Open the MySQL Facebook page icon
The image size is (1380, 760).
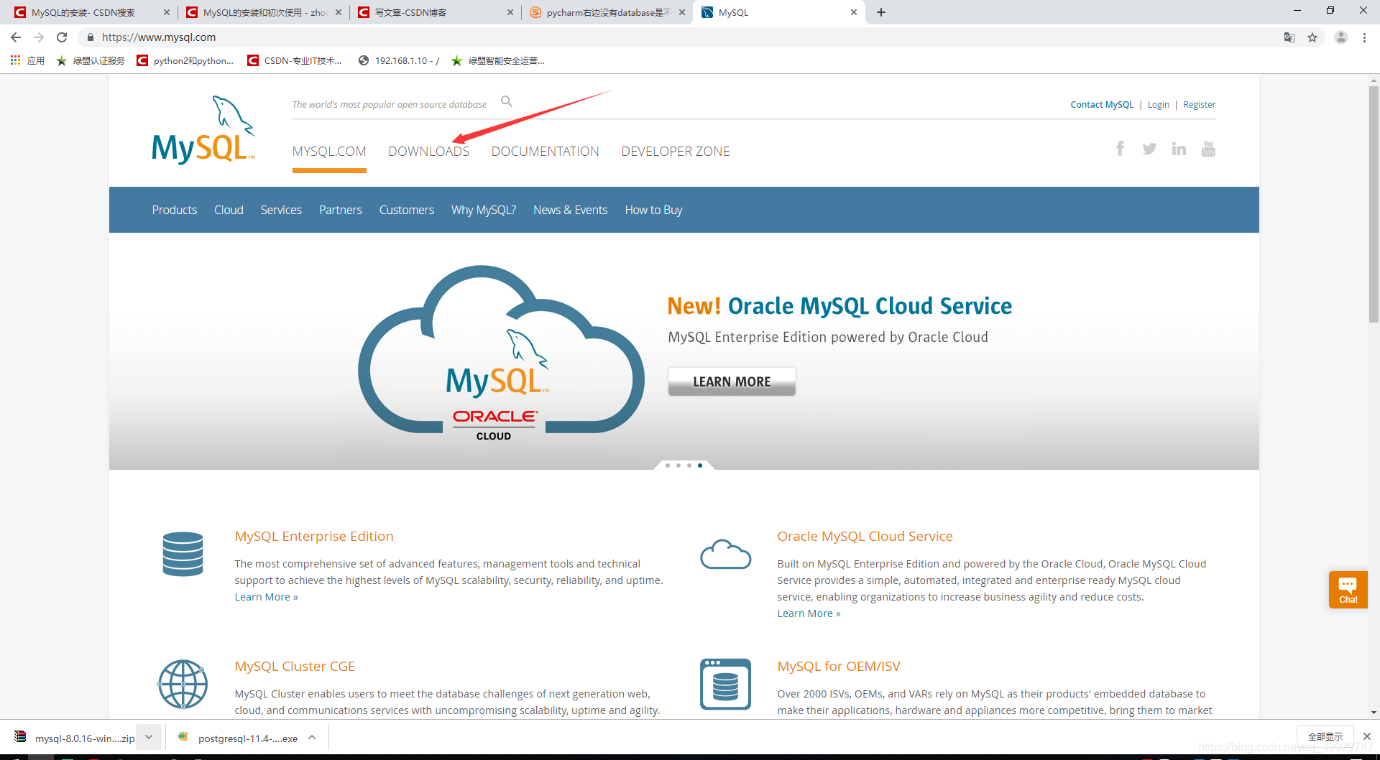1120,149
